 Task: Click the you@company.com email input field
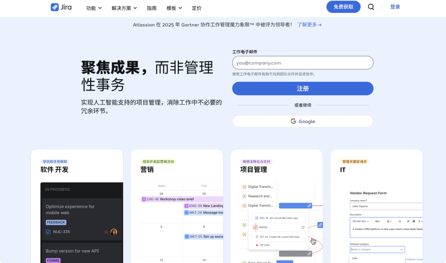(x=302, y=63)
